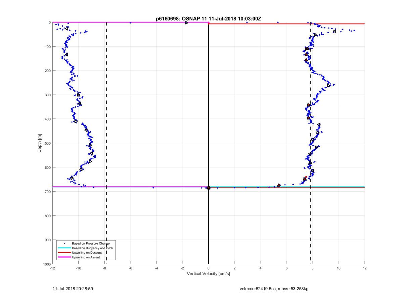This screenshot has height=297, width=403.
Task: Click the x-axis tick label 8
Action: 313,268
